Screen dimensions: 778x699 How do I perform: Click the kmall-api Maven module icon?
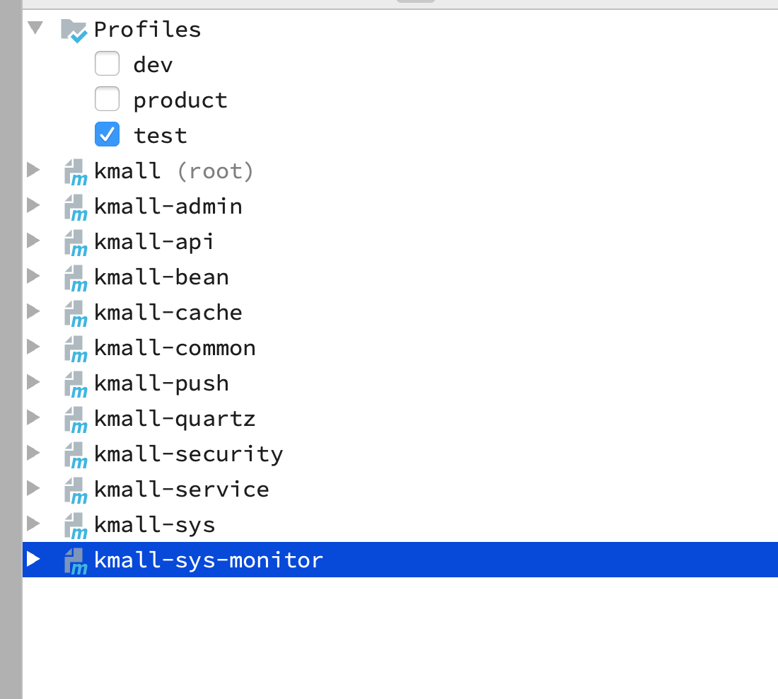(x=76, y=242)
